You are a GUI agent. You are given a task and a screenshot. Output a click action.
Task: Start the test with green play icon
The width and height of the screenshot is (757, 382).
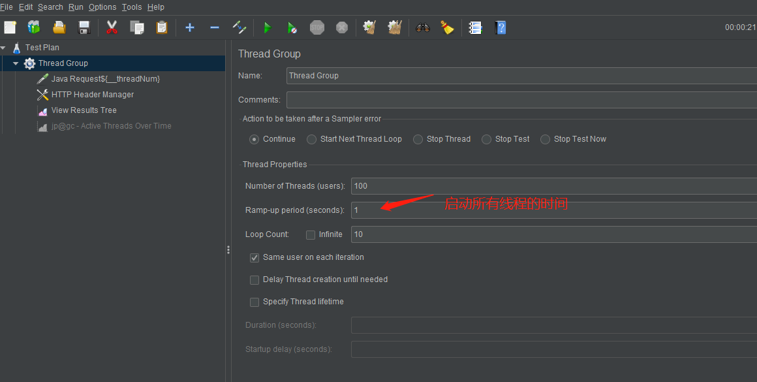pyautogui.click(x=268, y=27)
